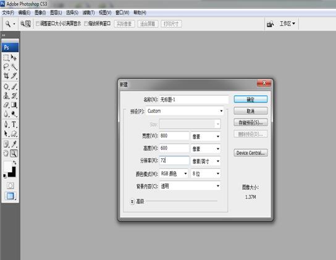Click the foreground color swatch
Viewport: 336px width, 260px height.
pyautogui.click(x=7, y=166)
